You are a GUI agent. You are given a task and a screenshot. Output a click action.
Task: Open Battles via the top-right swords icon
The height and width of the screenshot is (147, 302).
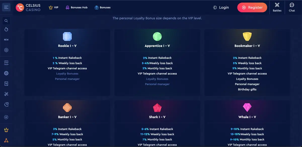point(277,7)
